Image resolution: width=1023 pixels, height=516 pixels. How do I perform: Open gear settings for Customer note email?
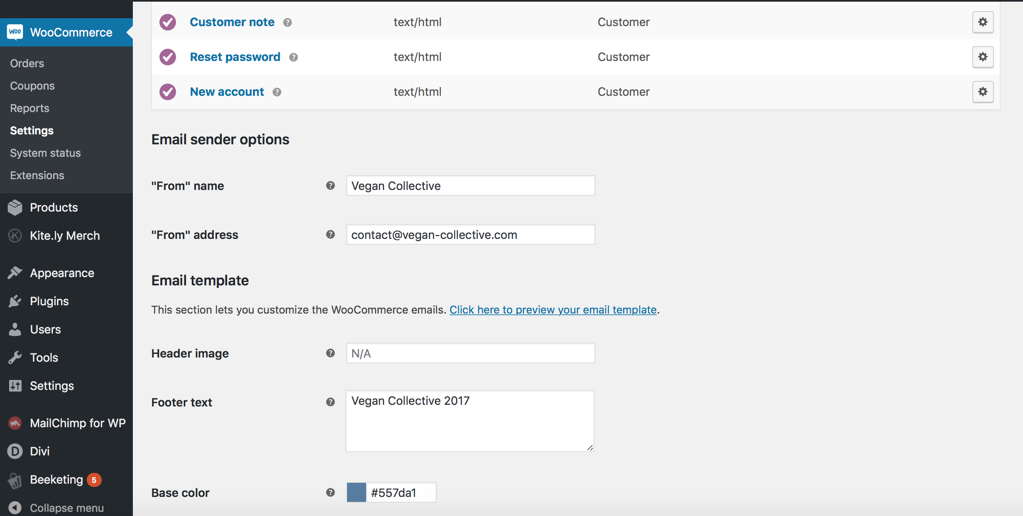pos(983,22)
